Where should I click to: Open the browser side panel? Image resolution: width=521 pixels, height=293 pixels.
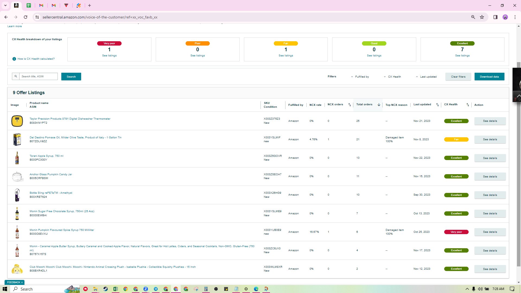coord(495,17)
